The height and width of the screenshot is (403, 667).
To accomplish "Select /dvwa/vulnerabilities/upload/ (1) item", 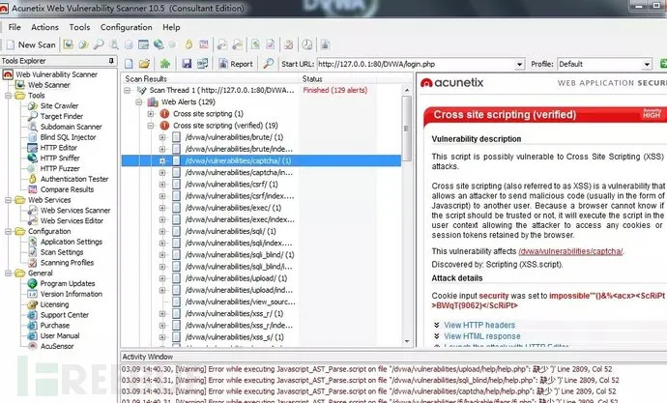I will pos(236,278).
